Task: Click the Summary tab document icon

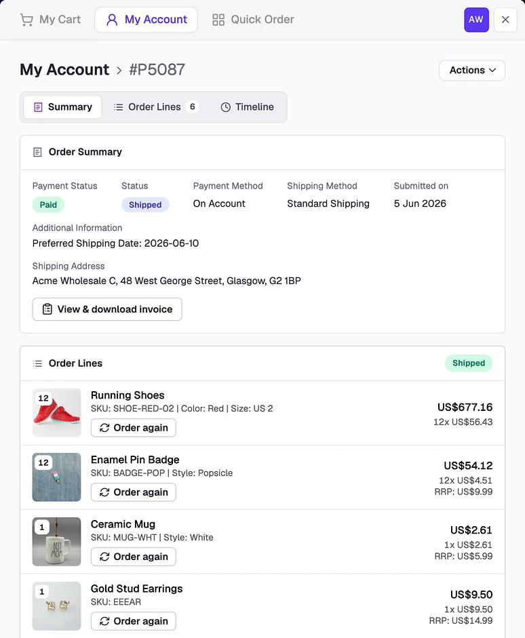Action: pyautogui.click(x=38, y=107)
